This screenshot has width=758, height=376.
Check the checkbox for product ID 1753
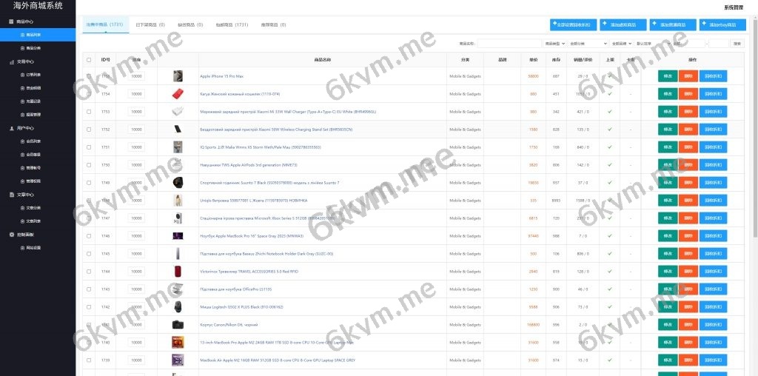pos(89,112)
